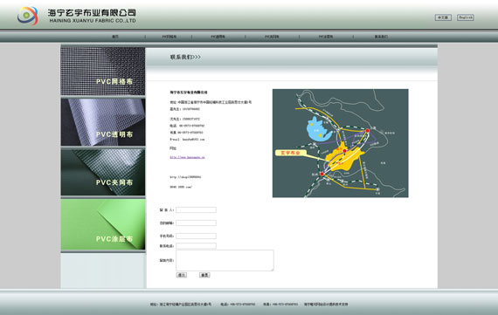Open the PVC透明布 item in the navigation bar
The width and height of the screenshot is (498, 315).
click(x=218, y=37)
